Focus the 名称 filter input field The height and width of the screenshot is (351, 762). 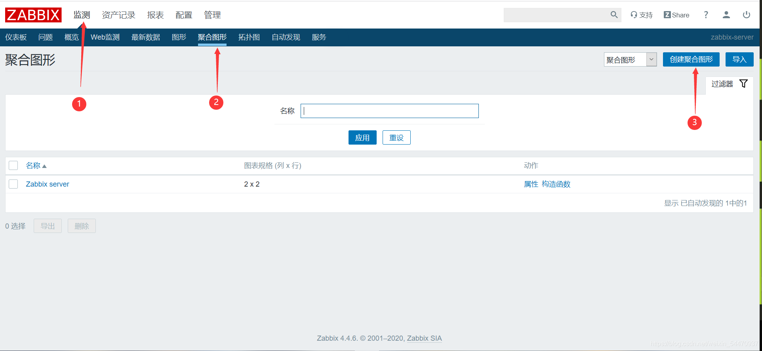pos(390,111)
